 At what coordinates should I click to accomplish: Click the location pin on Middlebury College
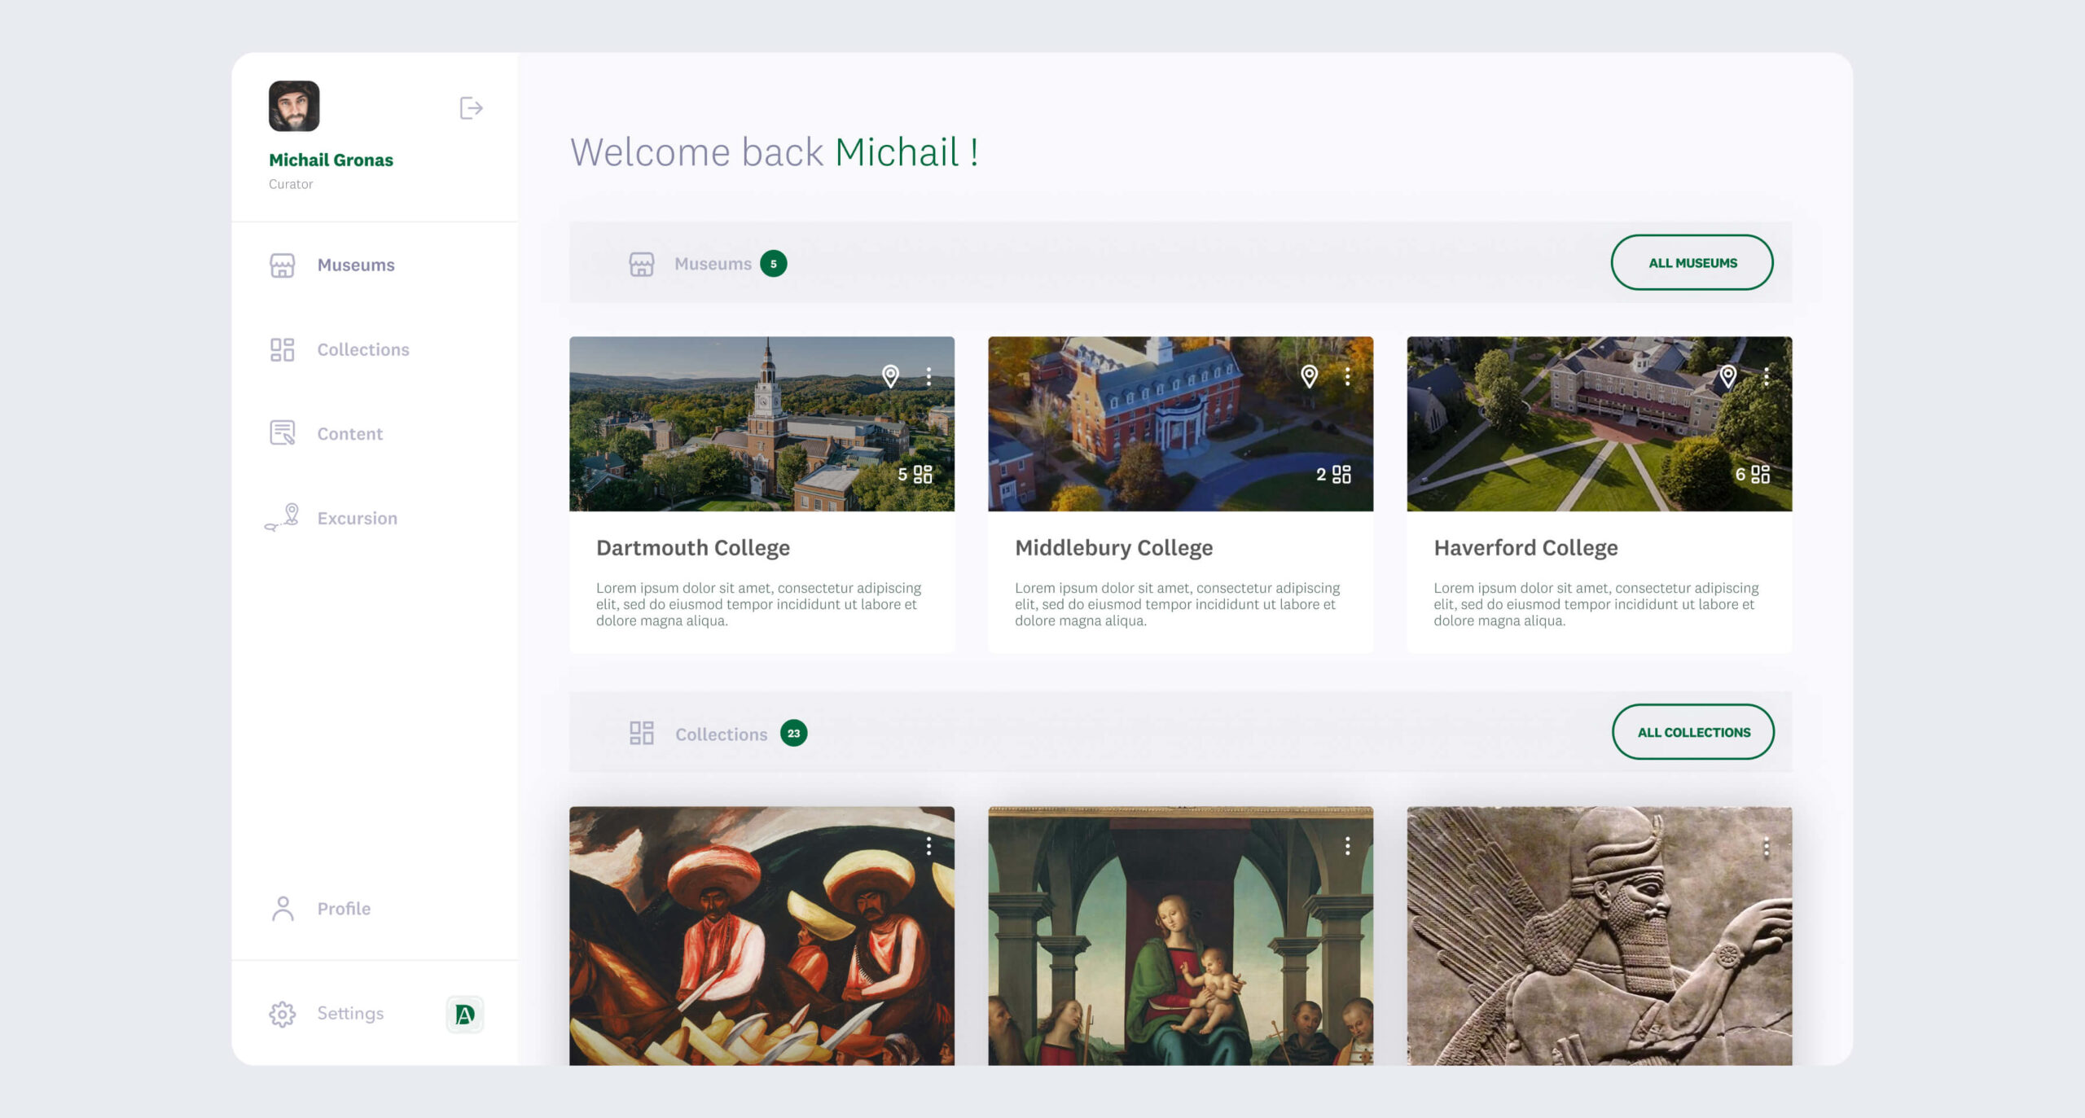pos(1309,375)
